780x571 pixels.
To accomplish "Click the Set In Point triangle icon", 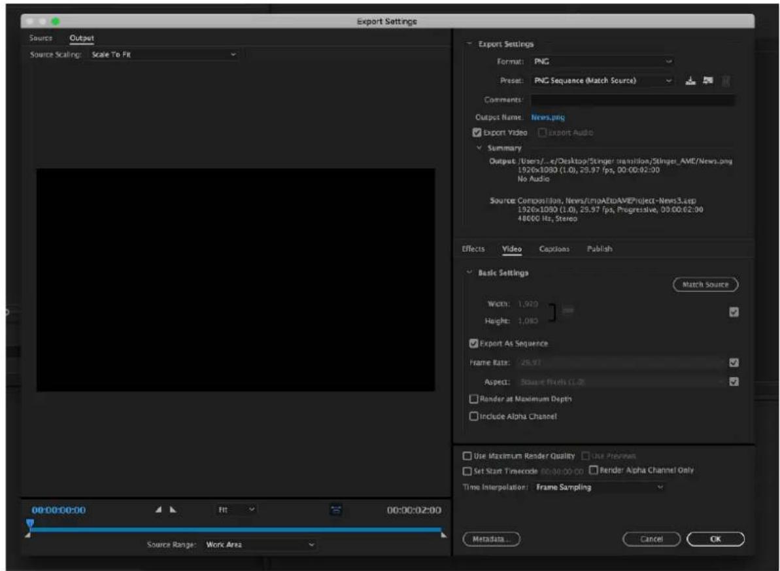I will click(x=159, y=510).
